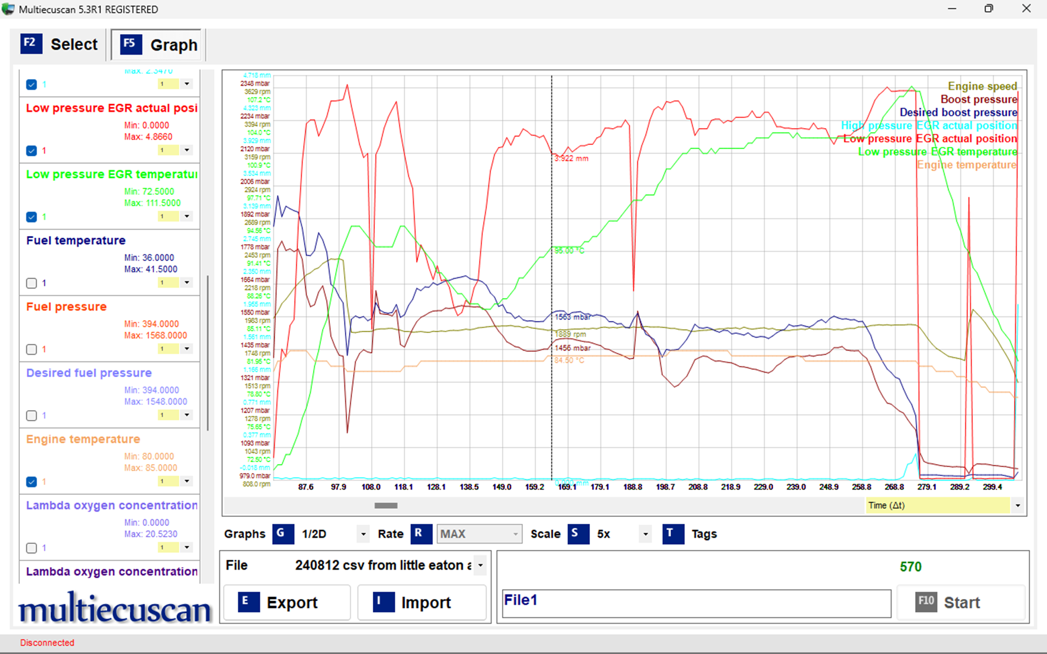Click the Desired boost pressure legend label
1047x654 pixels.
click(x=958, y=112)
